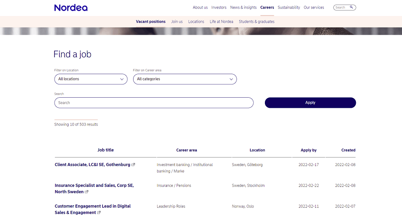Click 'Showing 10 of 503 results' text

(x=76, y=124)
